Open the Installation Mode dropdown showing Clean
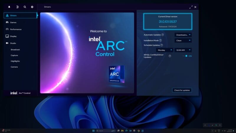236x133 pixels. click(183, 40)
